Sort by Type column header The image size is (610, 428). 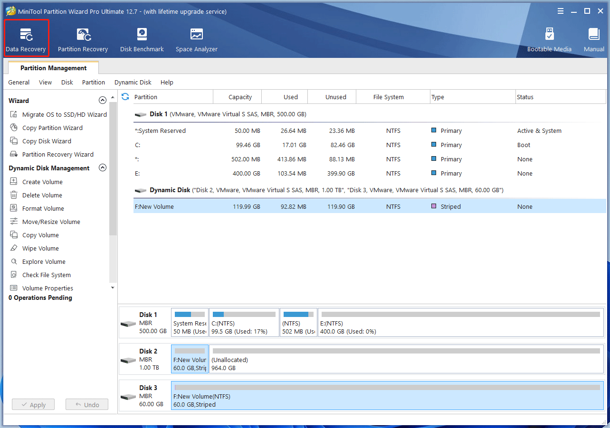click(473, 97)
